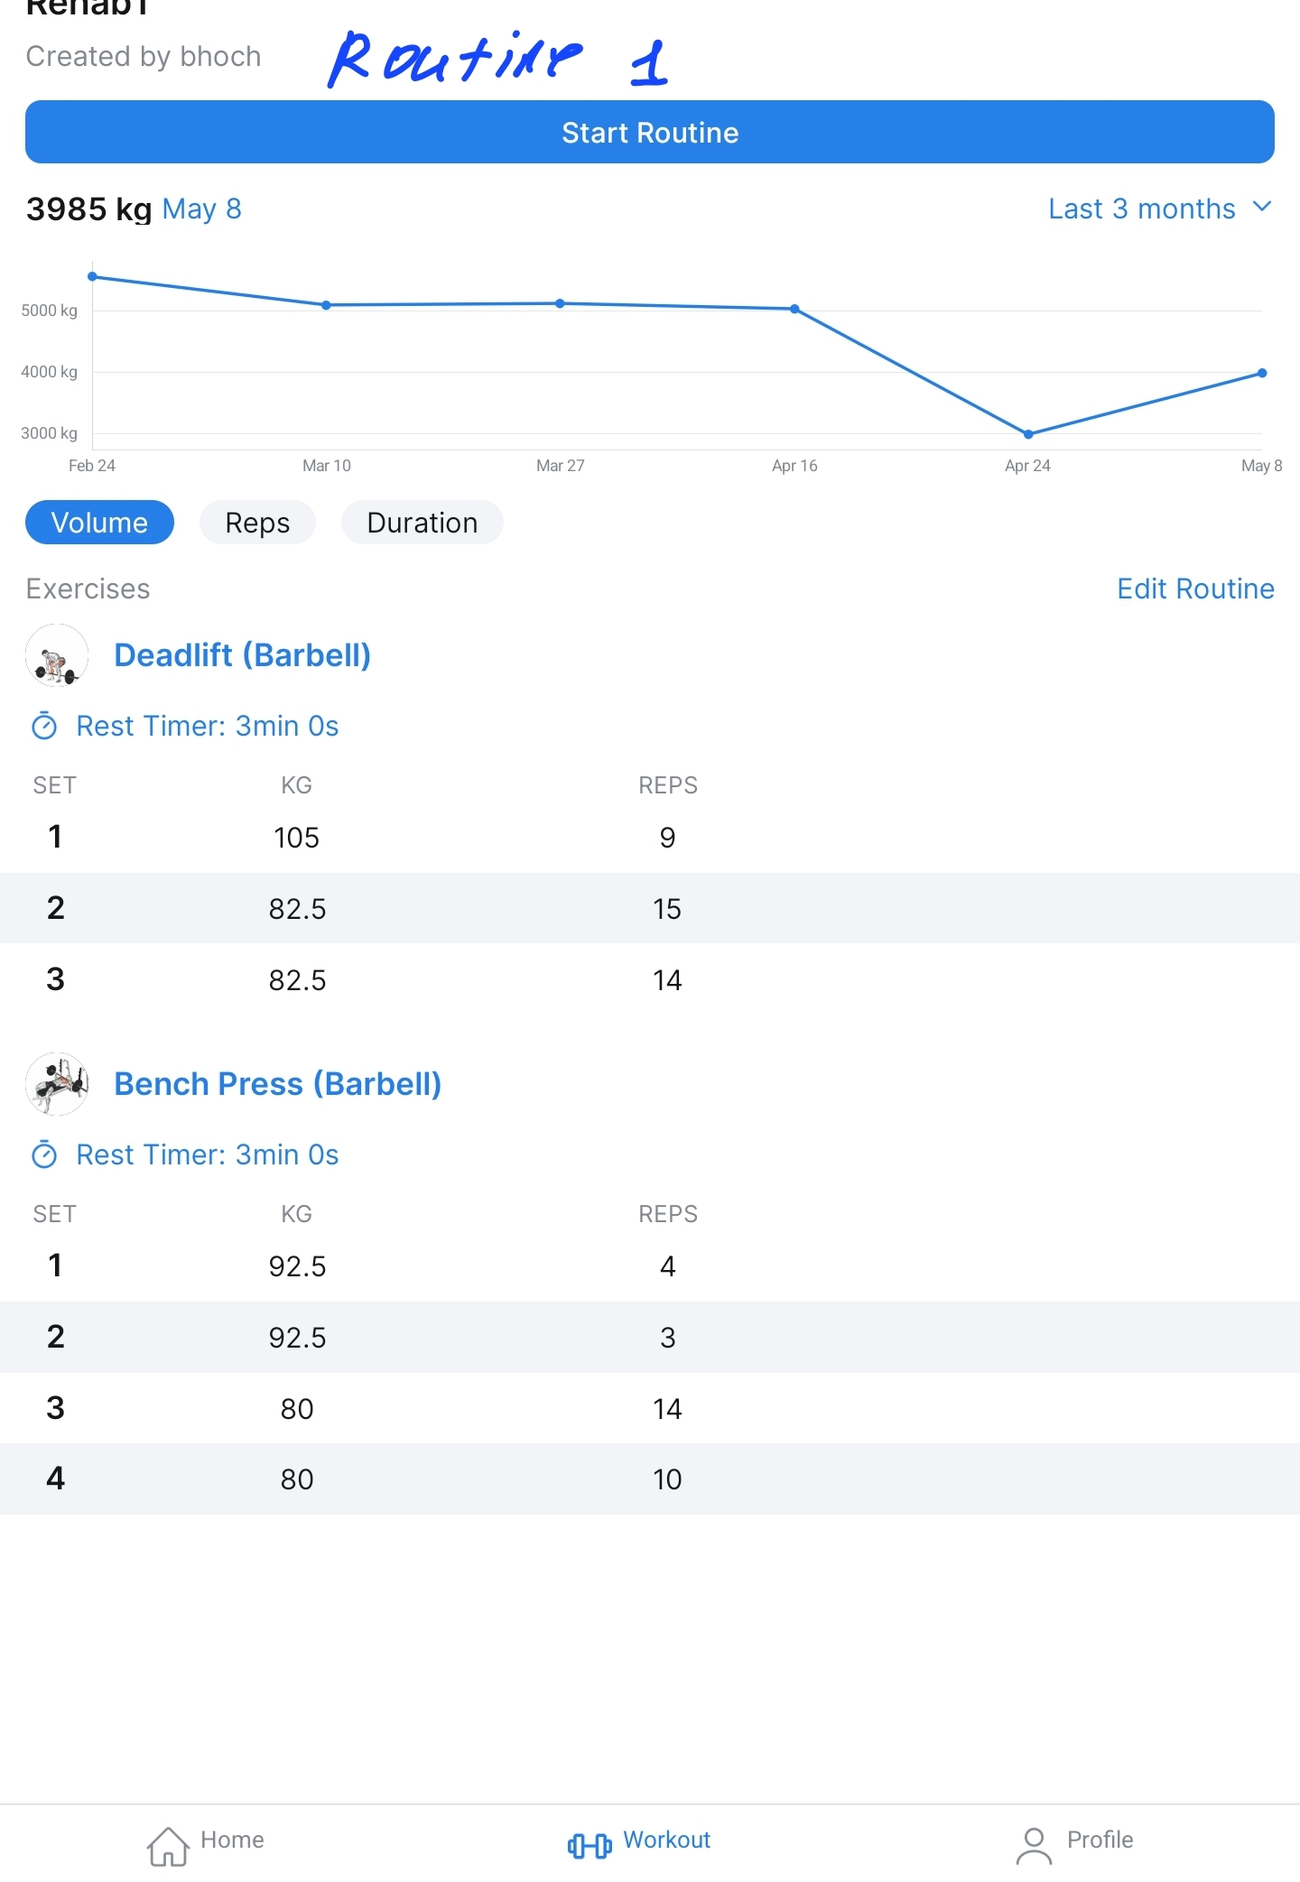The image size is (1300, 1882).
Task: Tap the Deadlift rest timer stopwatch icon
Action: [x=44, y=727]
